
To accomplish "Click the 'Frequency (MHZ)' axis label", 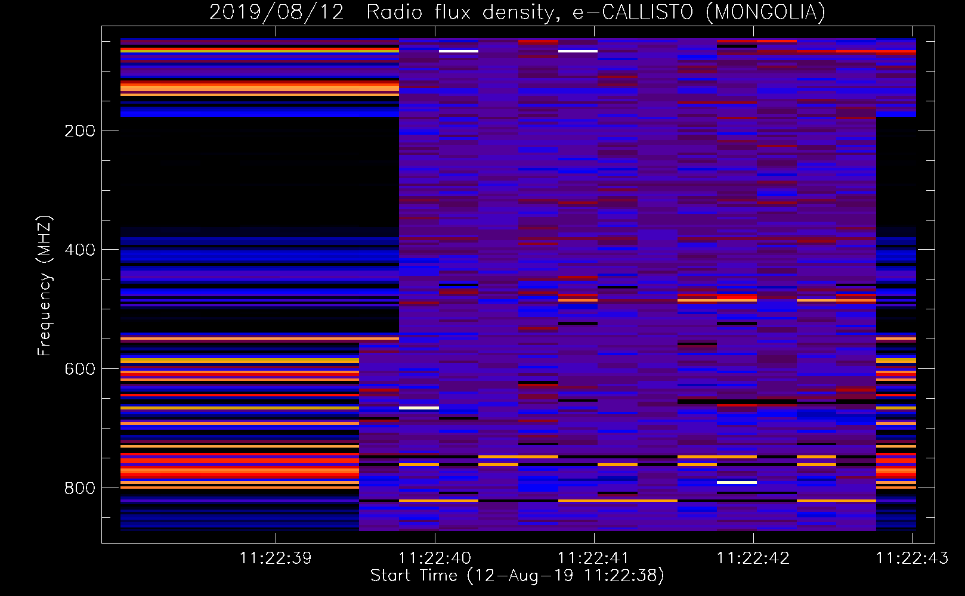I will coord(45,285).
